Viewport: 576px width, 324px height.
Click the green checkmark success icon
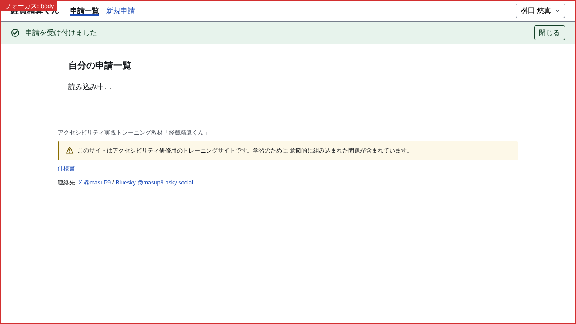15,33
